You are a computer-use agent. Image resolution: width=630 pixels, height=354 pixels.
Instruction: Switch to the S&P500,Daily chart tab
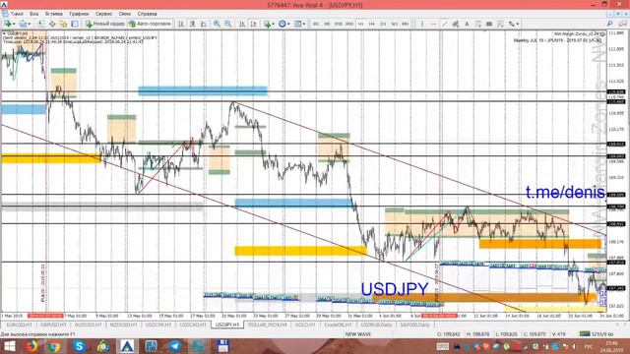point(415,324)
